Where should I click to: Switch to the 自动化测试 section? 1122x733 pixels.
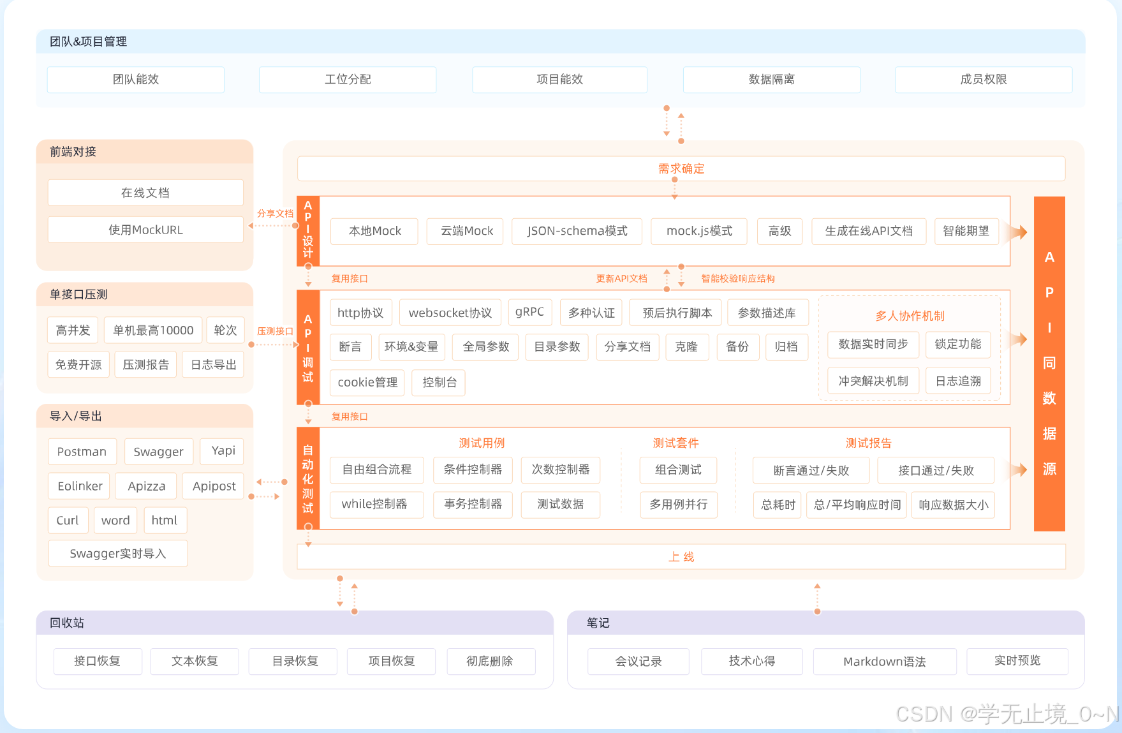point(308,478)
